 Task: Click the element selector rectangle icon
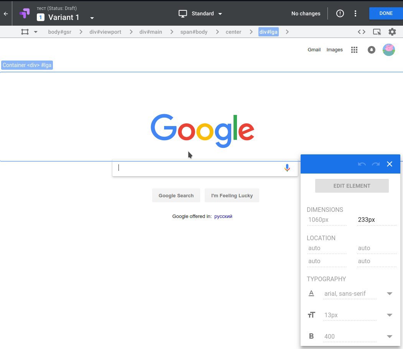tap(25, 32)
